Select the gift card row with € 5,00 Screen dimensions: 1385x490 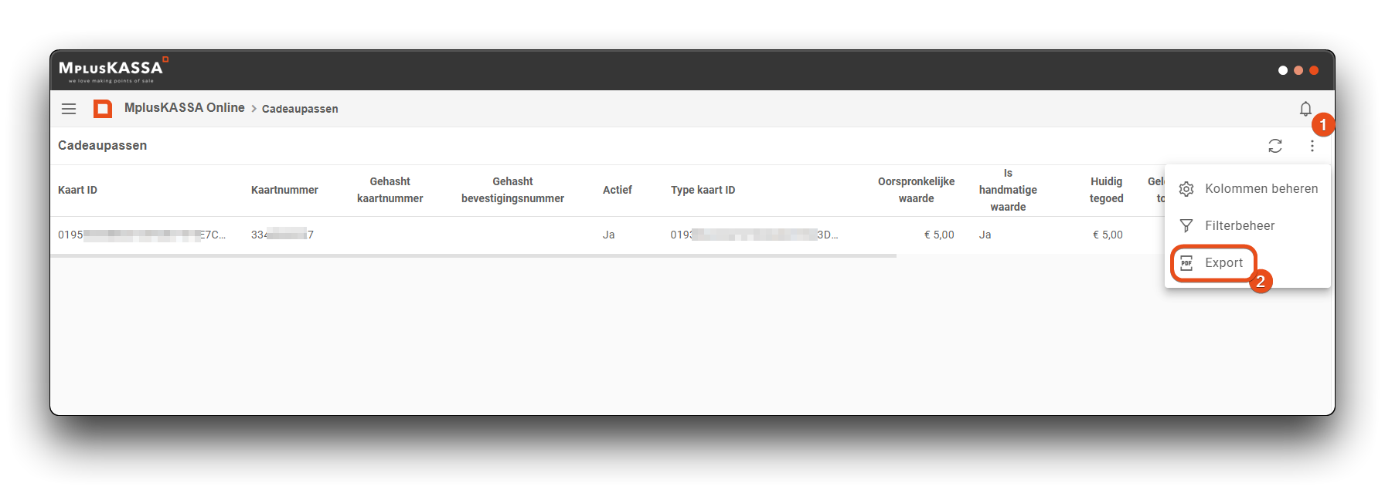click(x=541, y=235)
